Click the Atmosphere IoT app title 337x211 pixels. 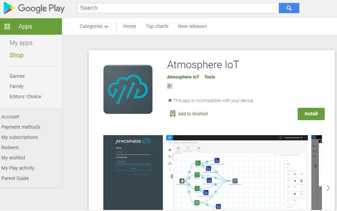click(203, 65)
